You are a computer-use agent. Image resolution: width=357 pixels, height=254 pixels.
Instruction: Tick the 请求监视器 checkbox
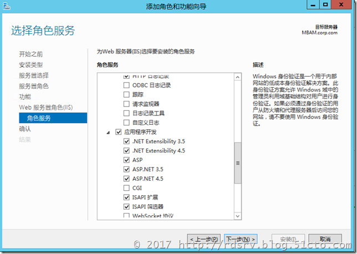point(126,104)
